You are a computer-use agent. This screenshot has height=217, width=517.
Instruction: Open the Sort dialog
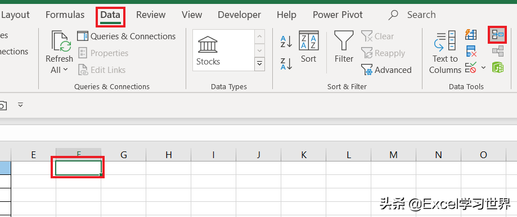click(x=309, y=47)
